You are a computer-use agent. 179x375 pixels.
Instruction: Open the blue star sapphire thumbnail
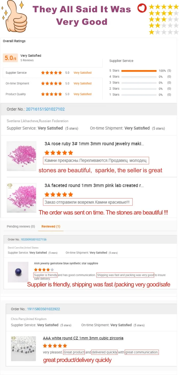coord(18,272)
